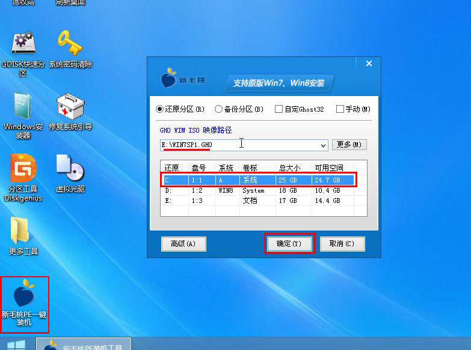The width and height of the screenshot is (471, 350).
Task: Click 10.4 GB free space cell
Action: coord(327,190)
